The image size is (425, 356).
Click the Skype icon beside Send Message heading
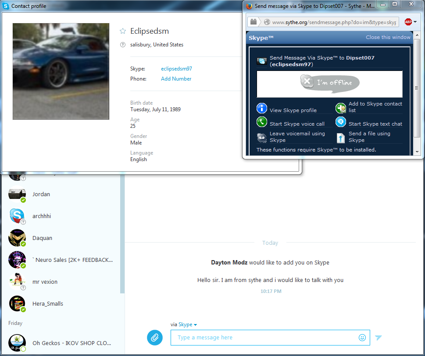(x=262, y=61)
